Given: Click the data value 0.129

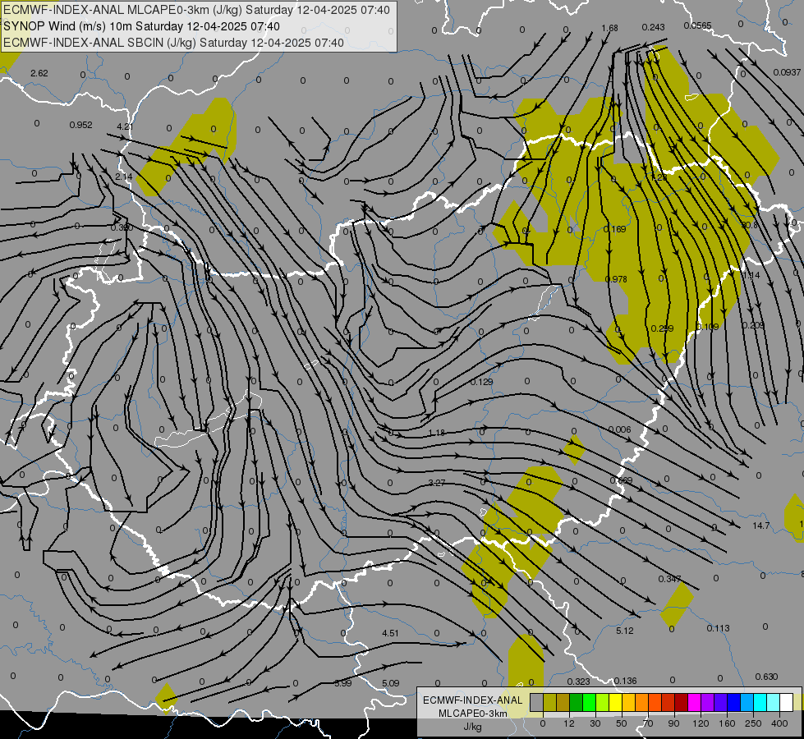Looking at the screenshot, I should pos(481,382).
